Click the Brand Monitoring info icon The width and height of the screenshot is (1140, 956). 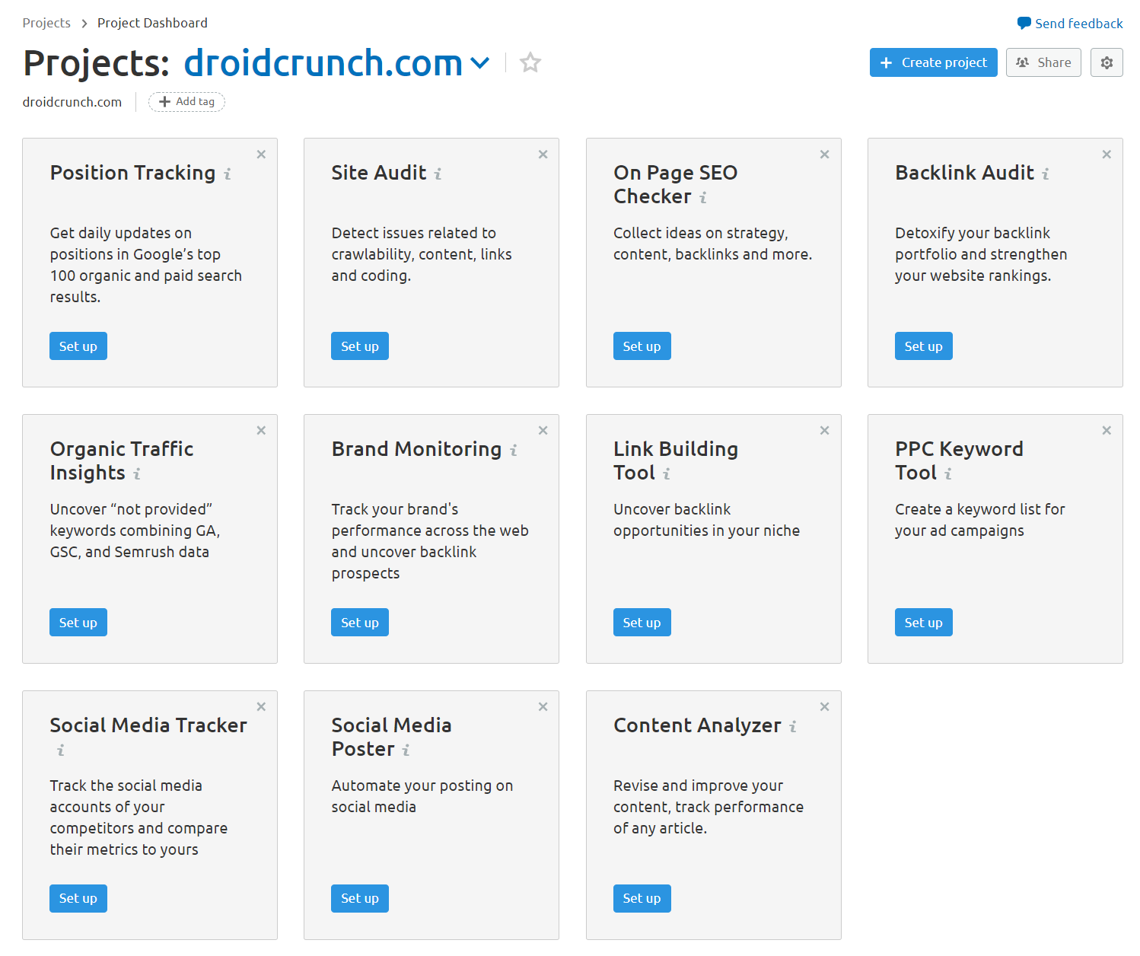coord(514,451)
